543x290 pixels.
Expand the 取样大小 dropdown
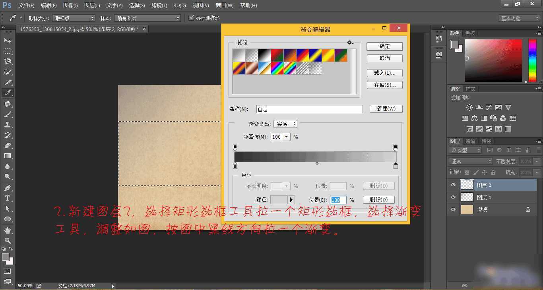click(74, 18)
